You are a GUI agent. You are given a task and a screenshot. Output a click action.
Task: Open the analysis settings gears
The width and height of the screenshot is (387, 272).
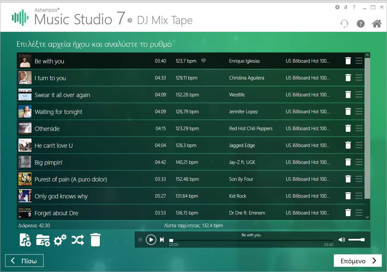tap(60, 240)
